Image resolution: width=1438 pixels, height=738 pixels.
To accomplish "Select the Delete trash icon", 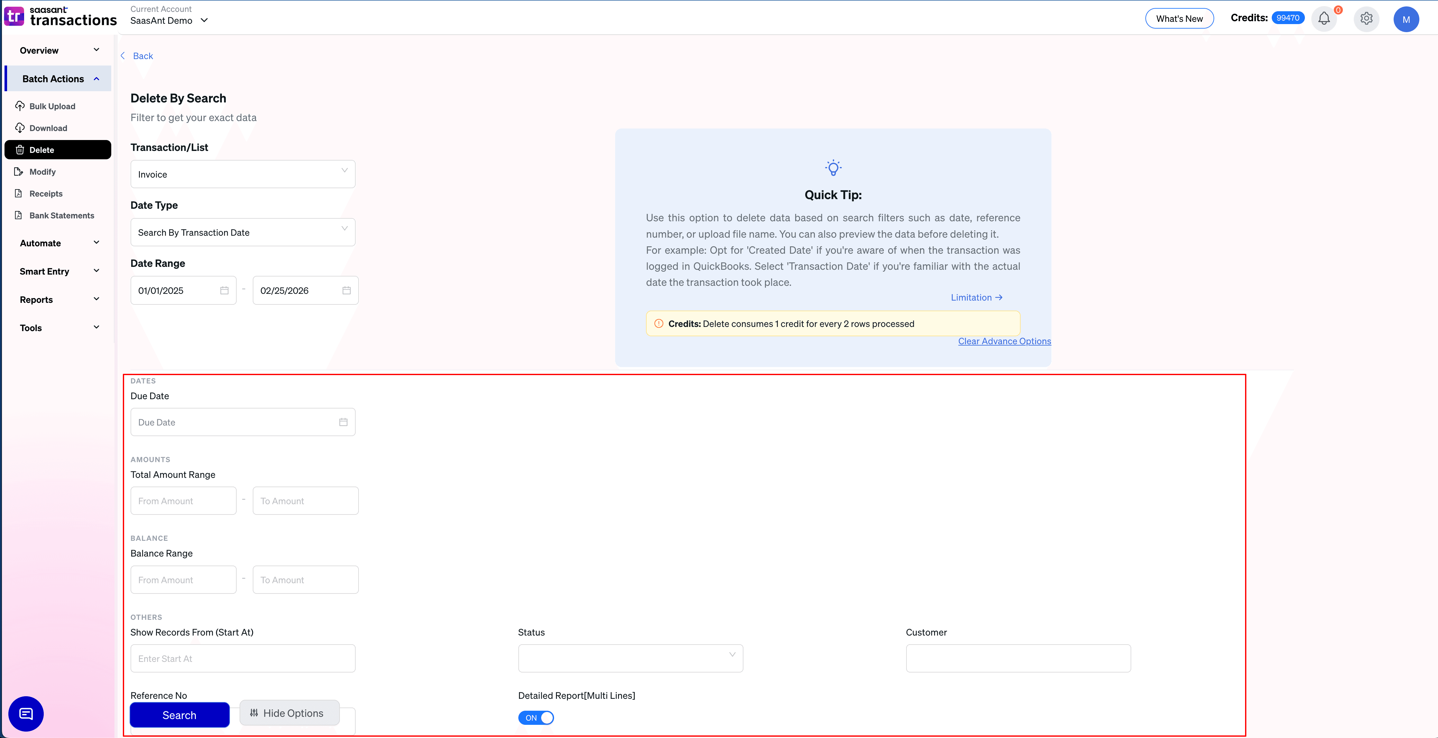I will coord(20,149).
